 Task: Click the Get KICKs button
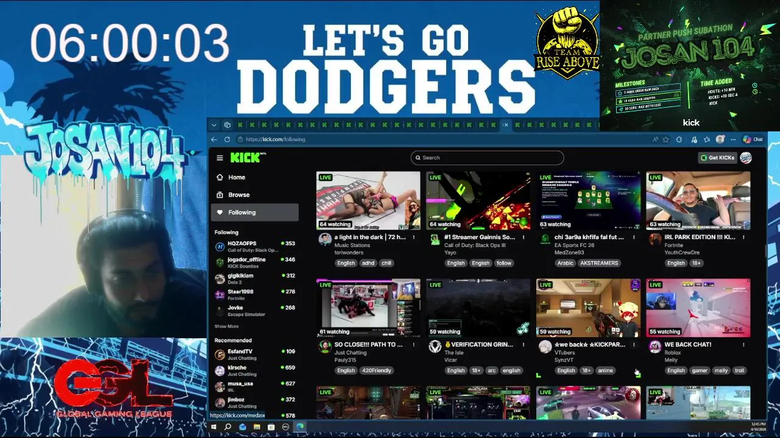point(718,158)
